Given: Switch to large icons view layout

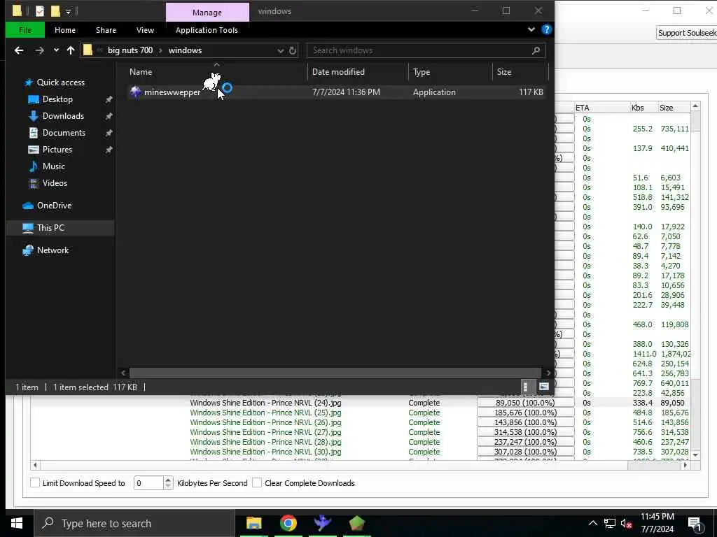Looking at the screenshot, I should (x=543, y=387).
